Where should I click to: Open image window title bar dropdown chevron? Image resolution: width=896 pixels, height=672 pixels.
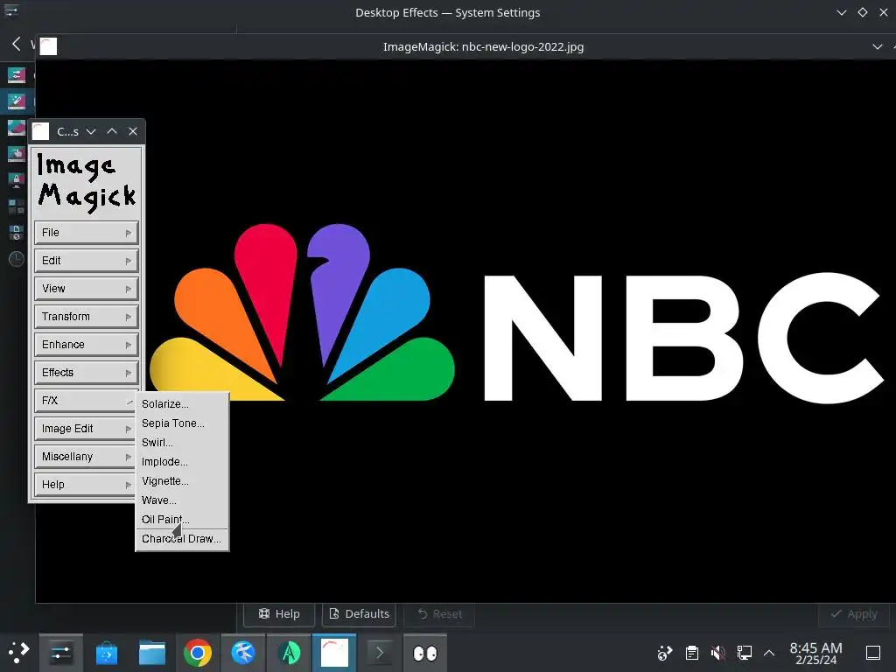pyautogui.click(x=877, y=47)
